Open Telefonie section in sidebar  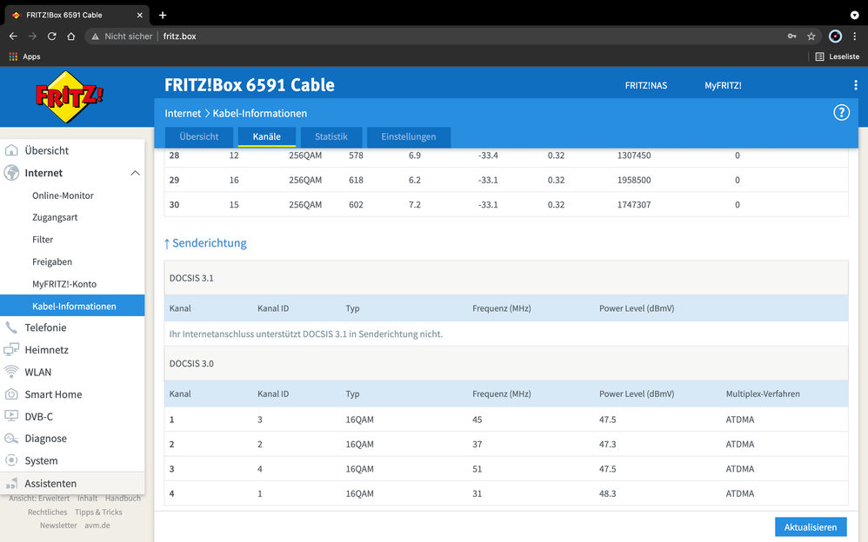click(x=45, y=327)
